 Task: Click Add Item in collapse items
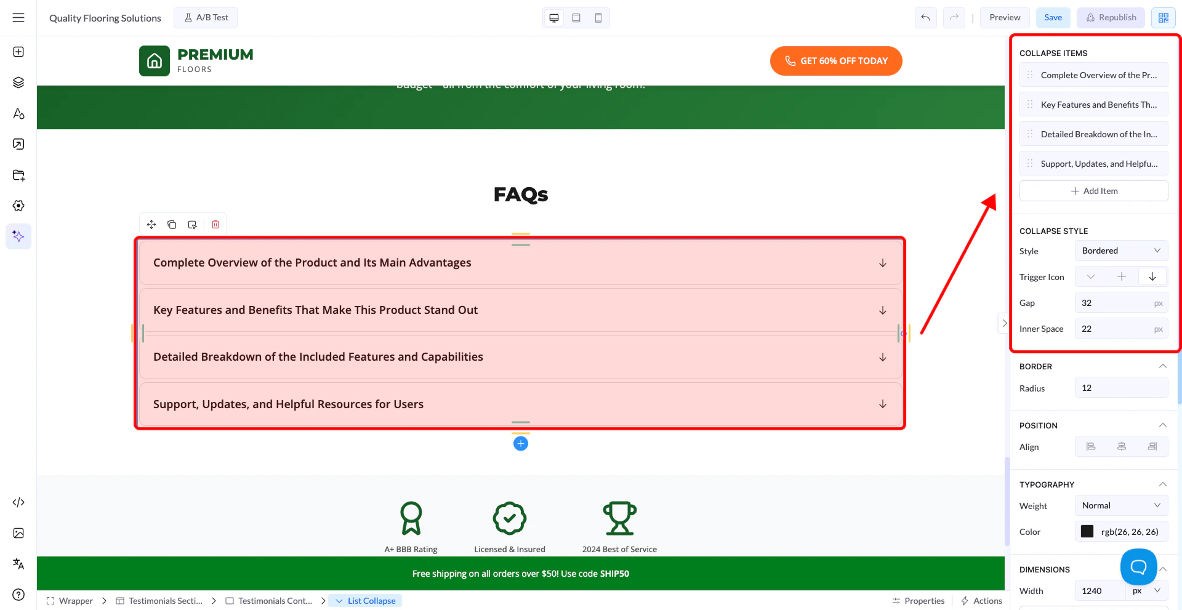(1093, 191)
